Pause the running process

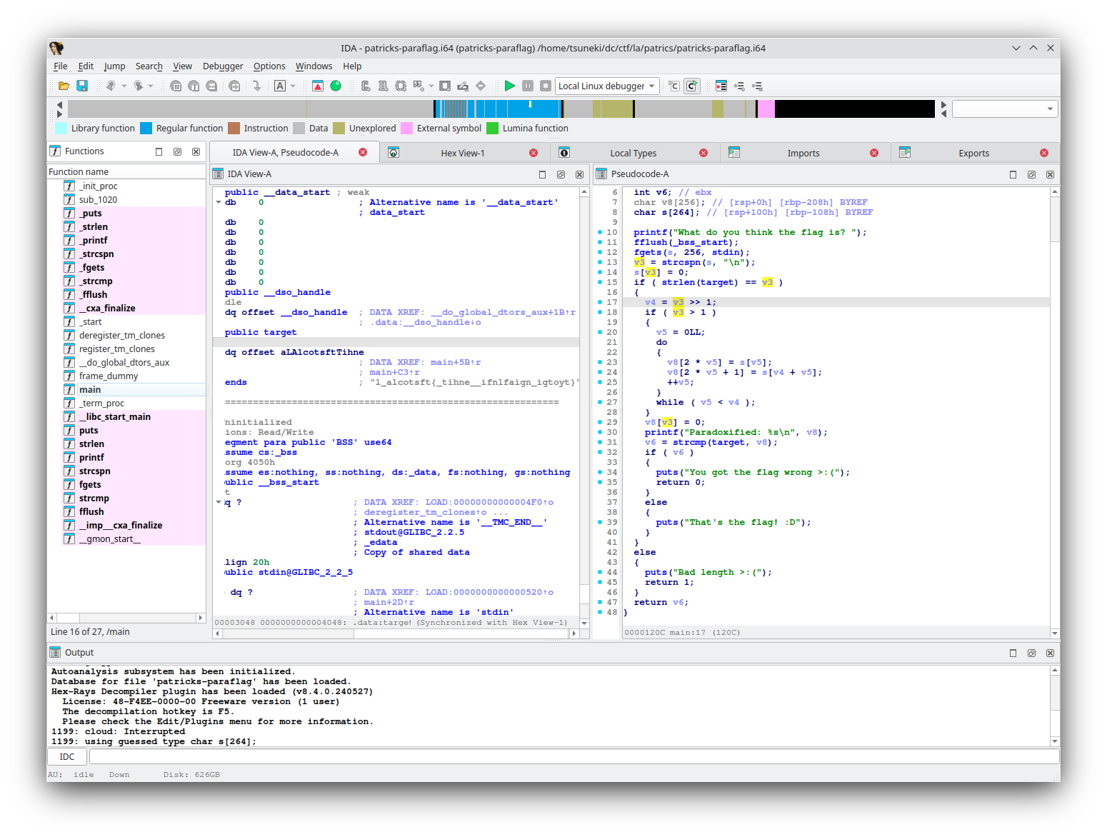(526, 86)
